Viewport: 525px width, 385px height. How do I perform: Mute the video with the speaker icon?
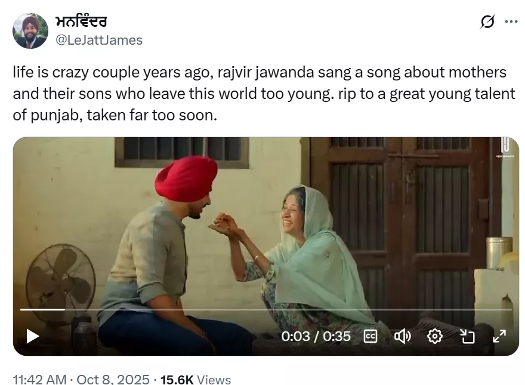point(402,336)
